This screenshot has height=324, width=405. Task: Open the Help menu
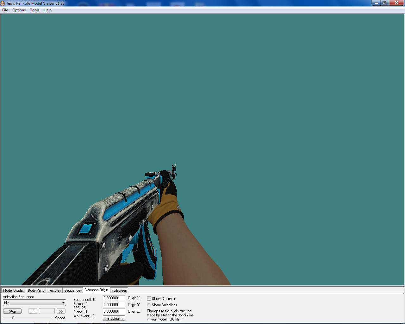pos(47,10)
